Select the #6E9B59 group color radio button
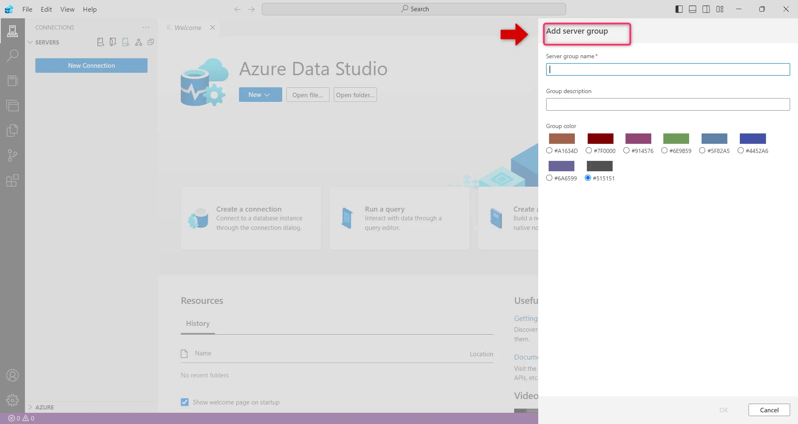 tap(664, 150)
